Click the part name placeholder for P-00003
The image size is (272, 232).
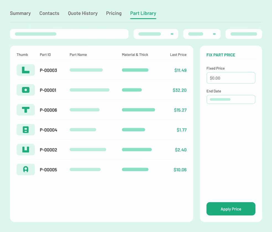click(x=86, y=70)
